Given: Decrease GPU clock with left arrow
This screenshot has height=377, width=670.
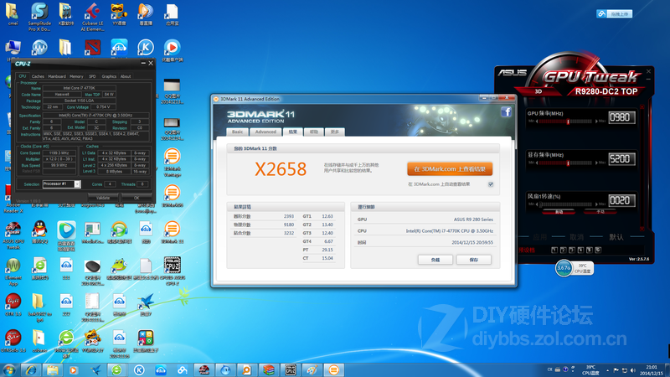Looking at the screenshot, I should click(x=537, y=121).
